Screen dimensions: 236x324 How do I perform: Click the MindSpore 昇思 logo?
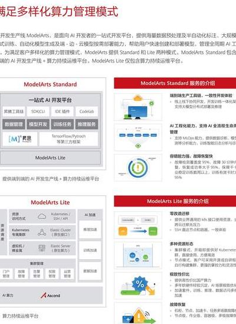[x=20, y=139]
